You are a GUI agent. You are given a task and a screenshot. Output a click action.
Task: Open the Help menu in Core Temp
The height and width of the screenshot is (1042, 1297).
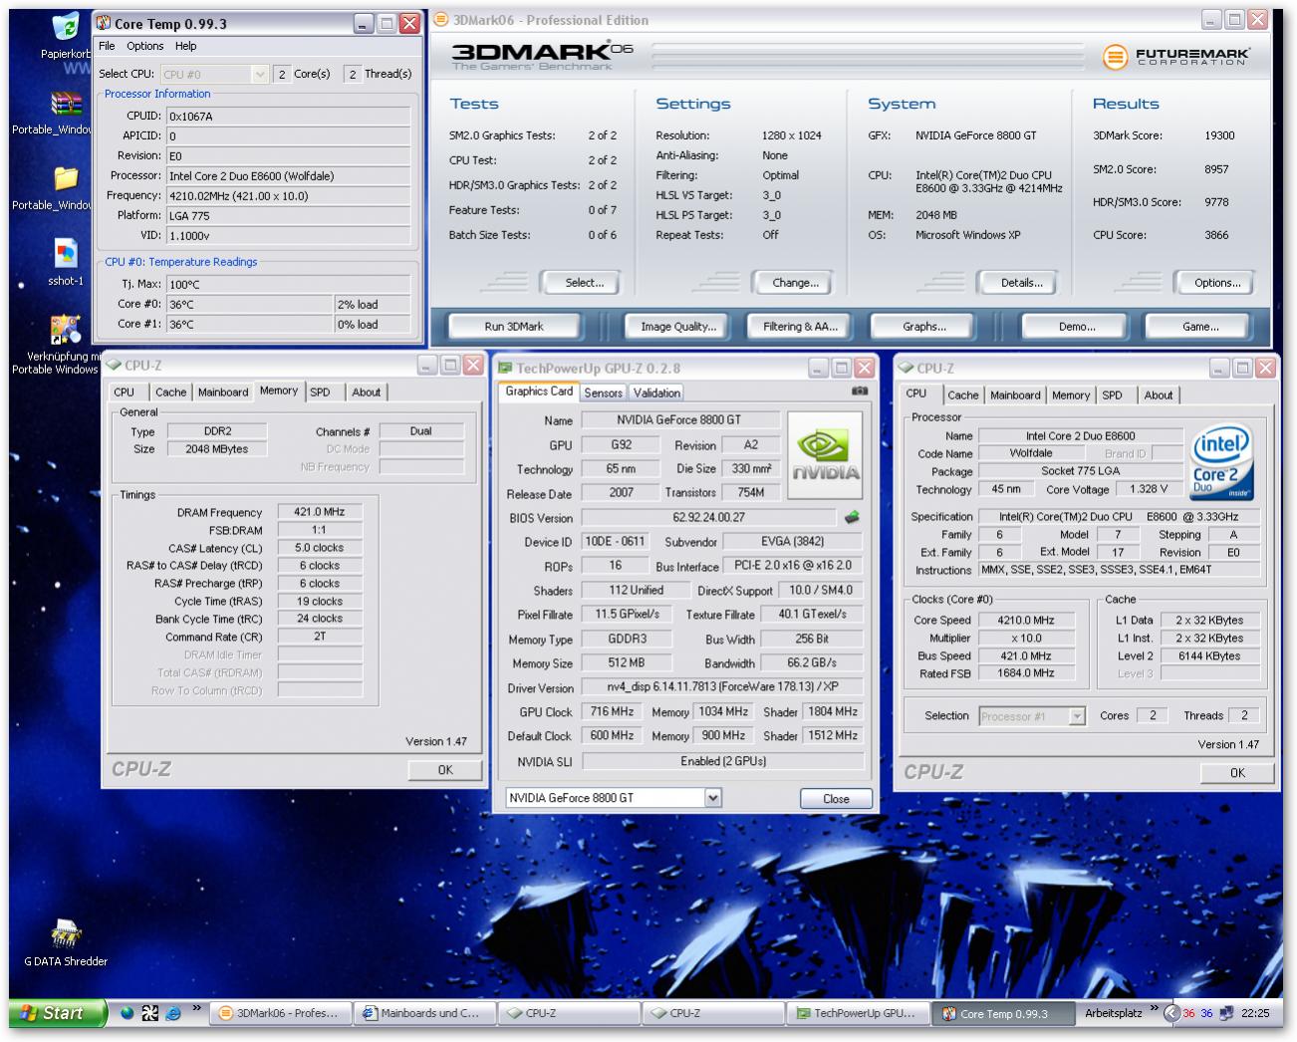click(x=185, y=46)
